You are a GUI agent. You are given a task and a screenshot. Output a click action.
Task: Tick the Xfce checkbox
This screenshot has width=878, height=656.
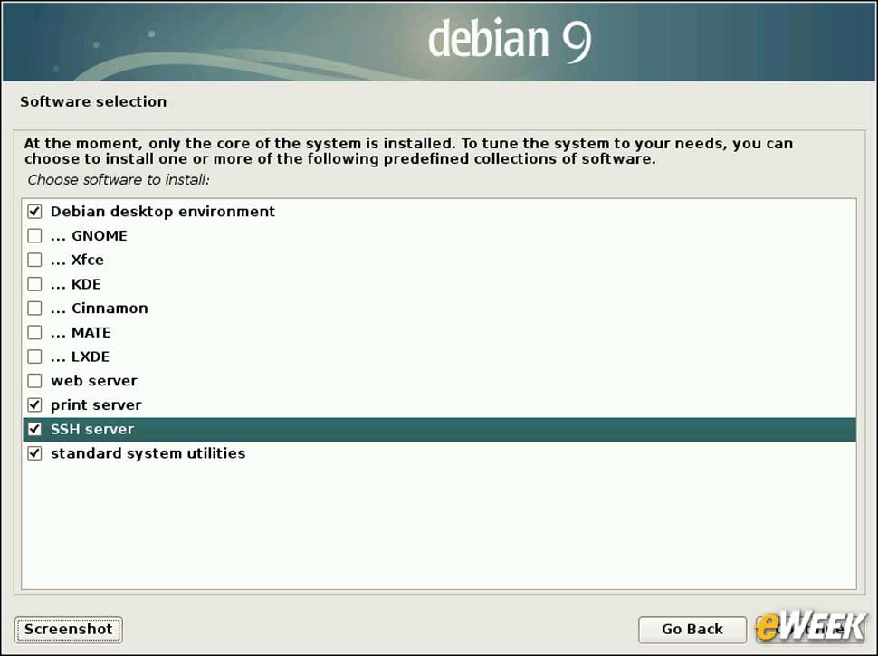[x=34, y=260]
